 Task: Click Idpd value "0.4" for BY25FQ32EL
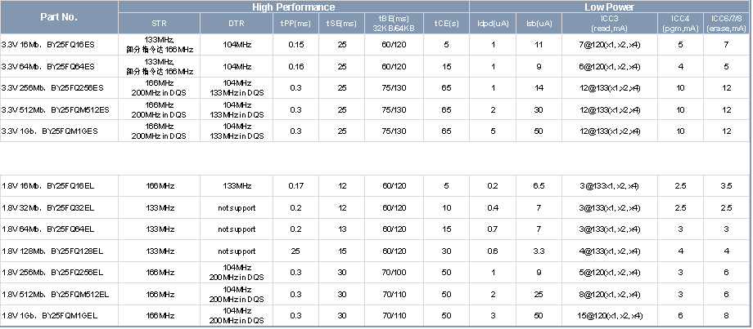click(x=493, y=208)
